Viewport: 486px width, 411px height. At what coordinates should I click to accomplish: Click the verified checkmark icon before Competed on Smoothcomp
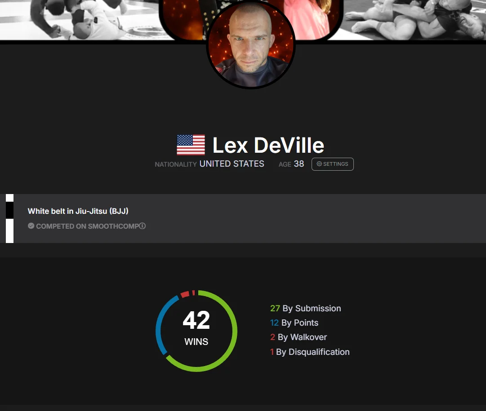click(x=31, y=226)
